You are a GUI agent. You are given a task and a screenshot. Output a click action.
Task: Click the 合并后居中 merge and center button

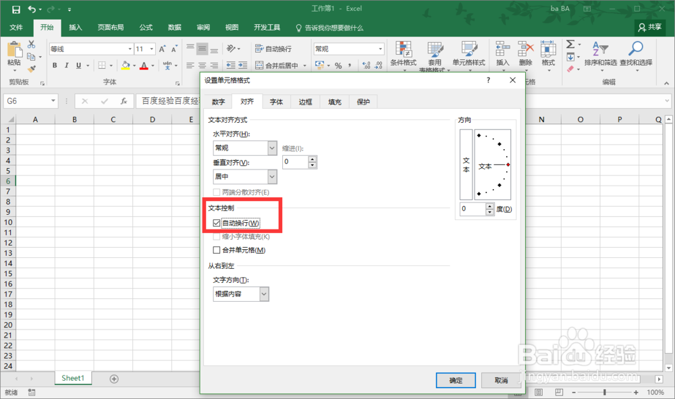coord(277,65)
